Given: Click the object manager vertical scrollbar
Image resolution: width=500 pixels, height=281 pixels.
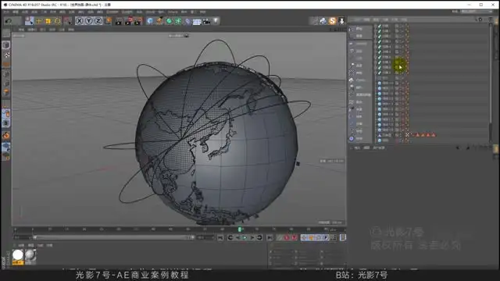Looking at the screenshot, I should (491, 73).
